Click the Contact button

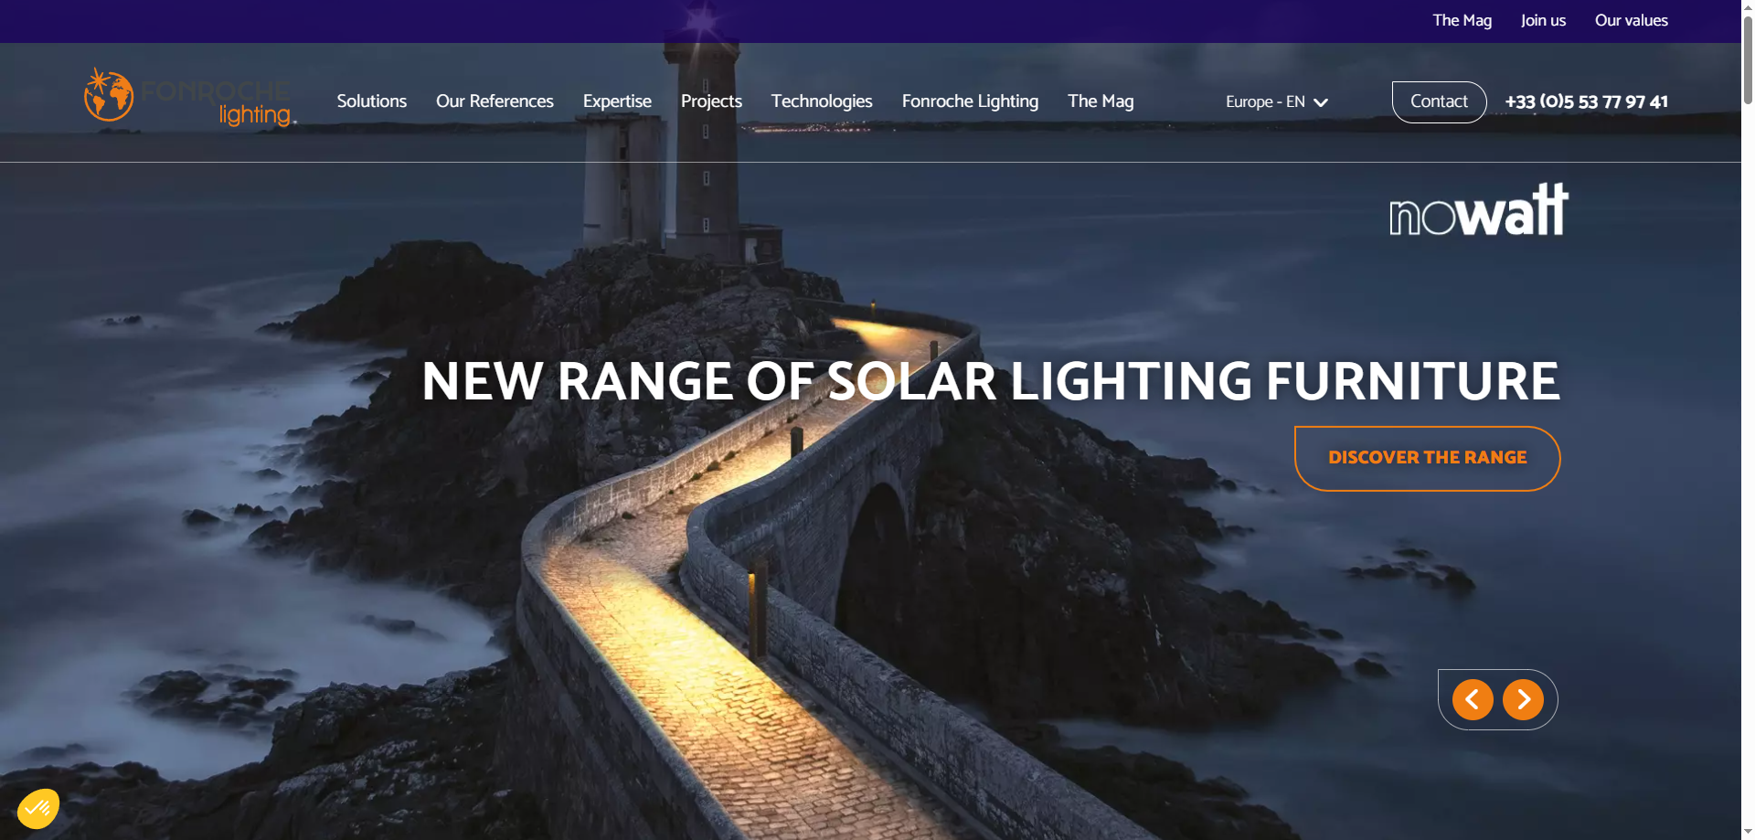click(x=1439, y=101)
